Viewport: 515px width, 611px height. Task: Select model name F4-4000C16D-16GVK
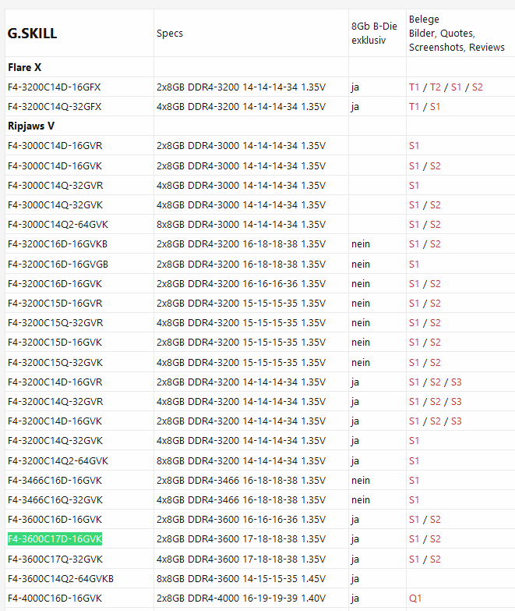pyautogui.click(x=55, y=598)
